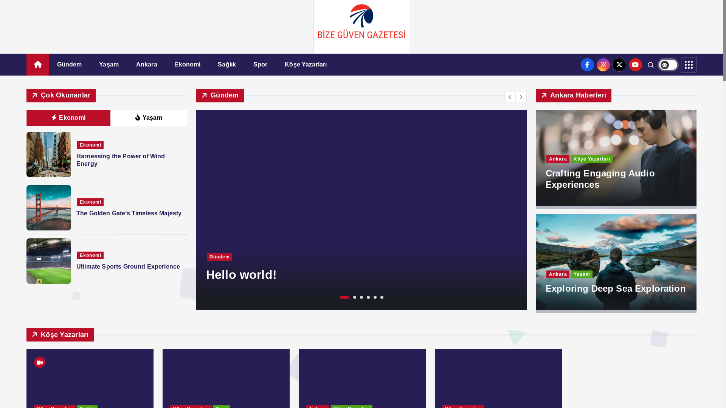Click the Gündem section heading

point(220,96)
